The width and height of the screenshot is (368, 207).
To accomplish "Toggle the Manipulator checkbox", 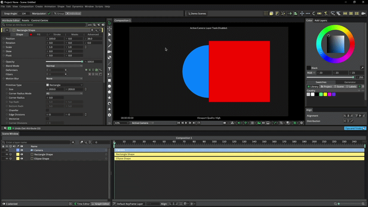I will click(x=49, y=13).
